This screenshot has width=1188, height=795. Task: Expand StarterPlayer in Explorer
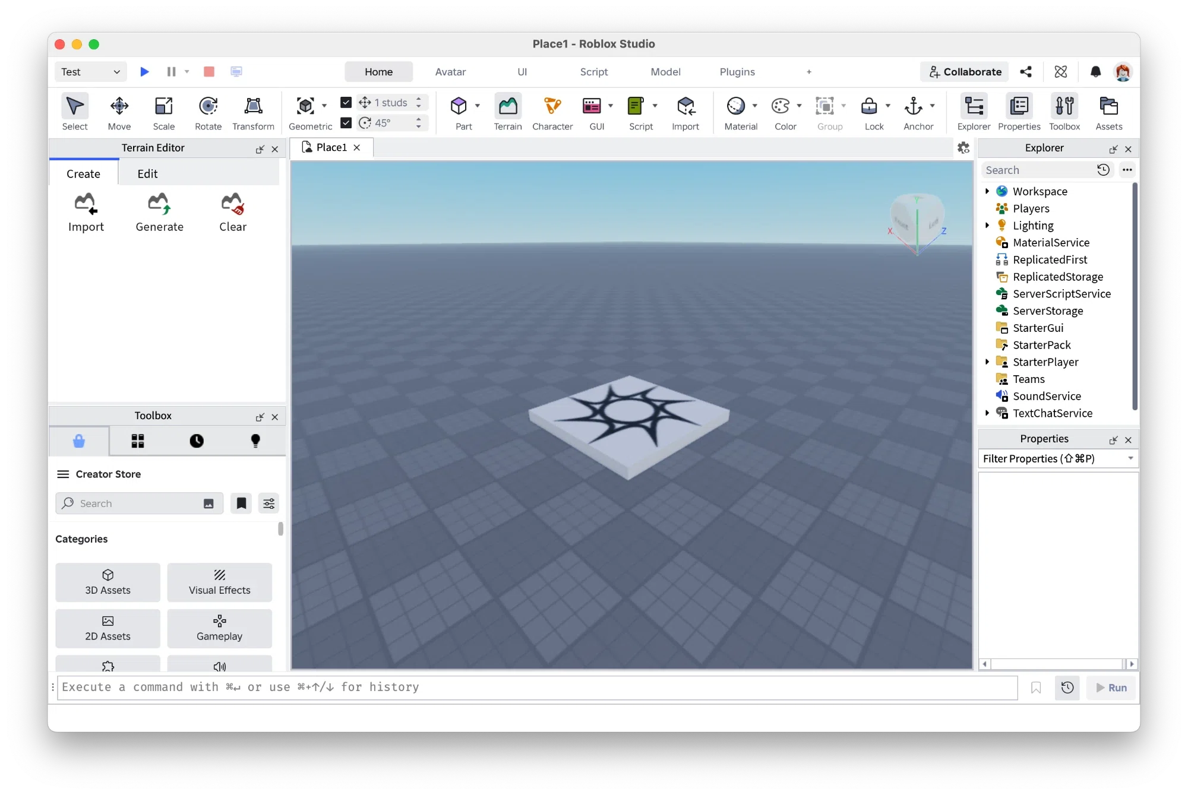coord(987,362)
